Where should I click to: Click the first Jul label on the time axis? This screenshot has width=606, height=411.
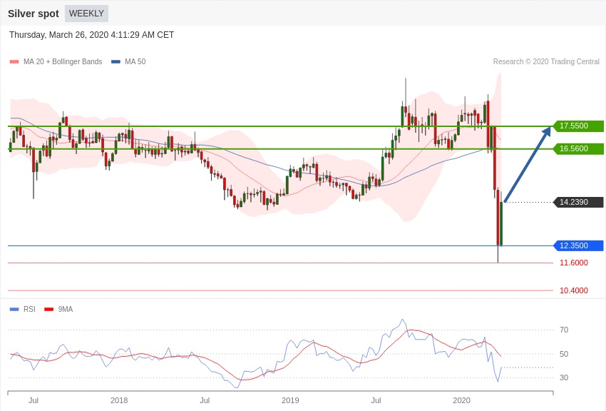point(34,400)
